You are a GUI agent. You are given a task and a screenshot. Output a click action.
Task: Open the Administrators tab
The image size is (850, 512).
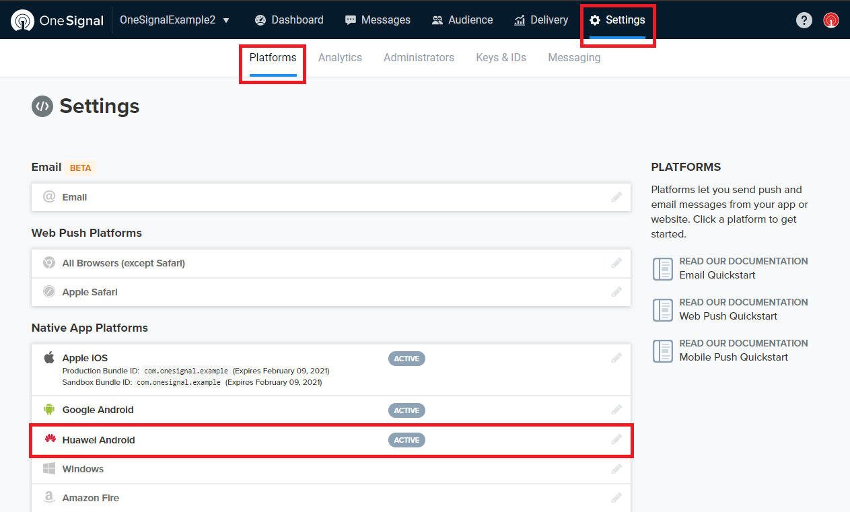click(x=419, y=58)
